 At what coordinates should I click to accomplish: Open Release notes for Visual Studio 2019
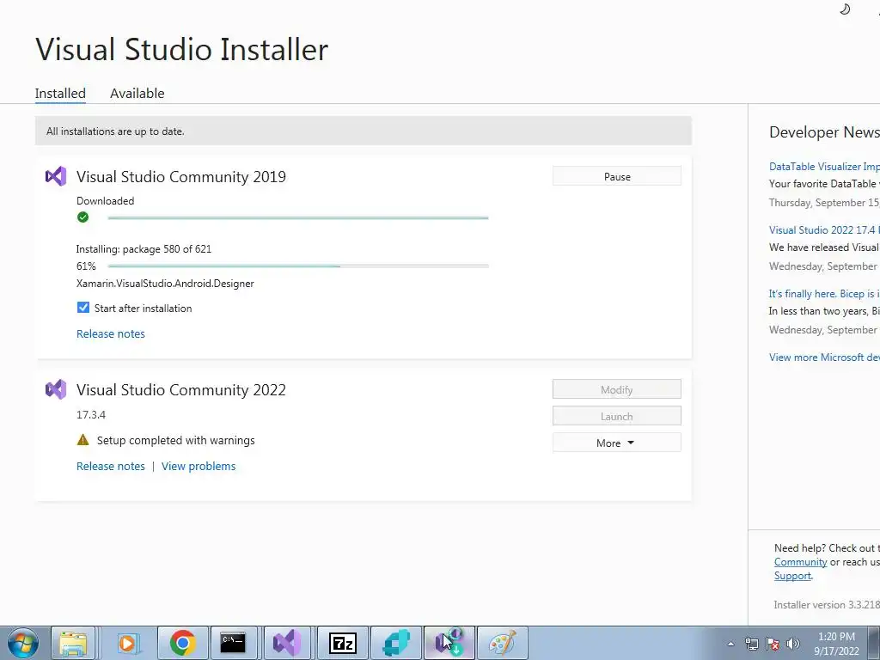click(111, 334)
